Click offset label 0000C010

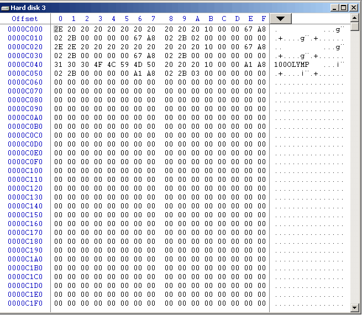(25, 38)
